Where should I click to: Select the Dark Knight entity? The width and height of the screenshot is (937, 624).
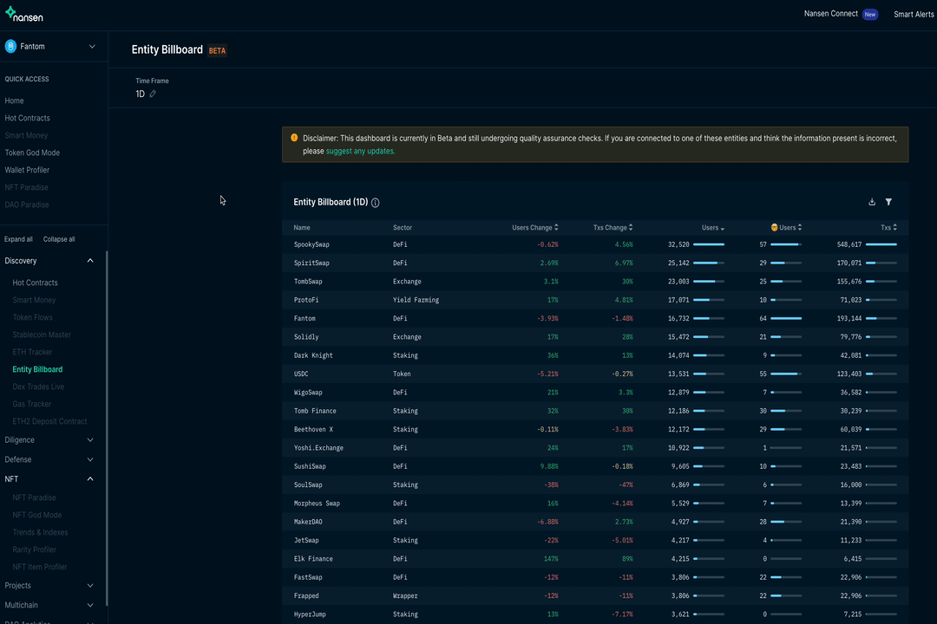coord(313,356)
